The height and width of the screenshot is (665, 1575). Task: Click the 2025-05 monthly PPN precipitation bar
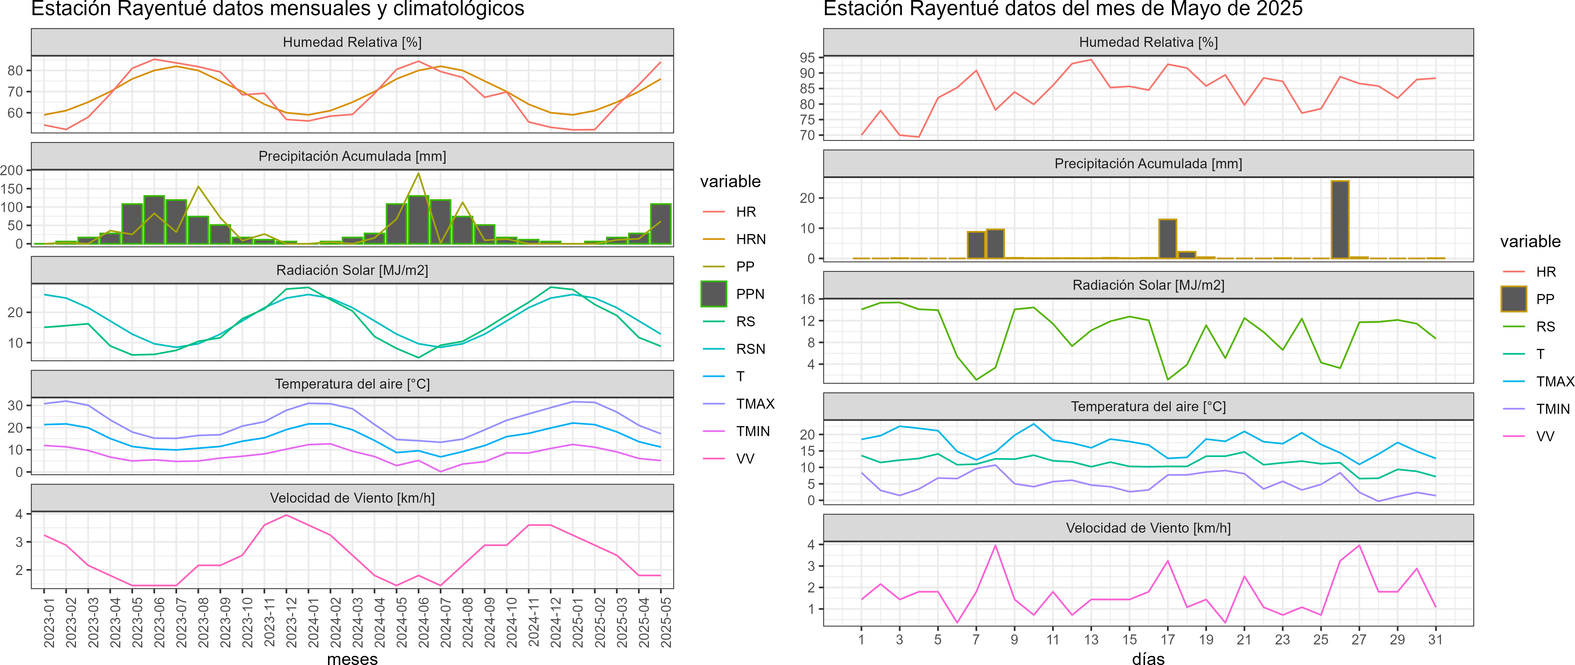[660, 224]
